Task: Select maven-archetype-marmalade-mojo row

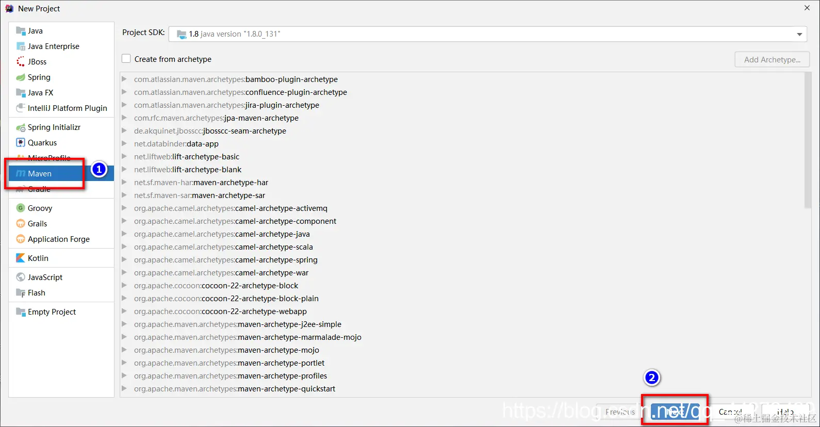Action: 462,337
